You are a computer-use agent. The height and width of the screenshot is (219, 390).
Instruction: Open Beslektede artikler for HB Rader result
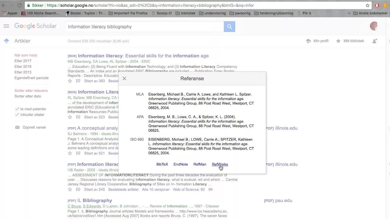(x=123, y=189)
